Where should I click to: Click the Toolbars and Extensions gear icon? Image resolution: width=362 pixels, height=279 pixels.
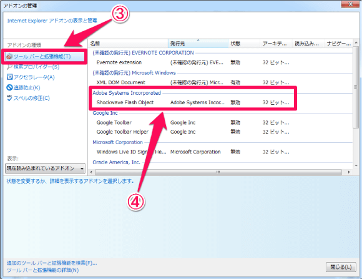coord(9,56)
